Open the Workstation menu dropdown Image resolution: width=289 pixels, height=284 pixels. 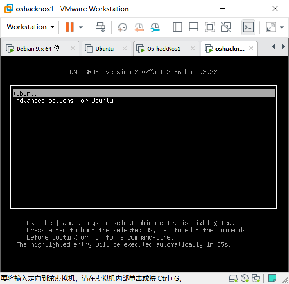click(x=31, y=27)
